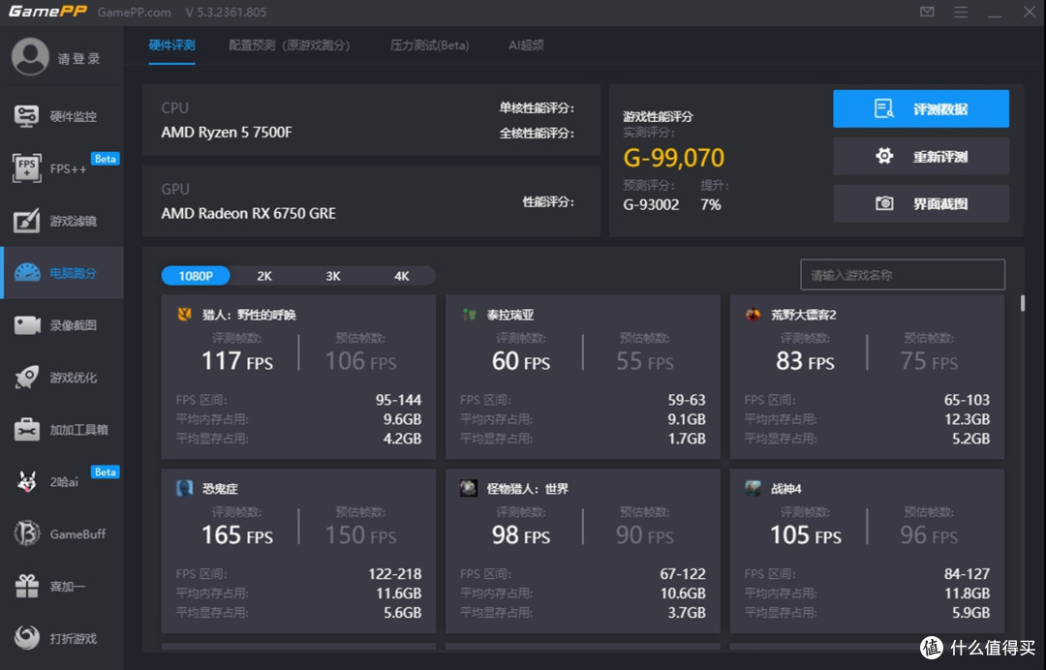Click the 怪物猎人：世界 game icon
This screenshot has width=1046, height=670.
point(469,488)
